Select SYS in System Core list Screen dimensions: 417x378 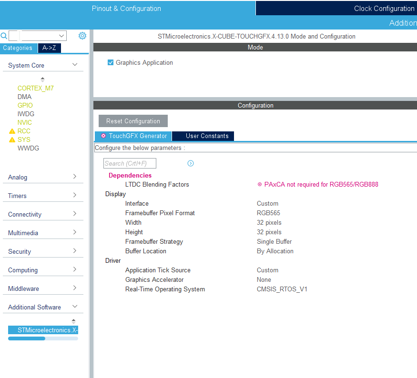coord(24,139)
